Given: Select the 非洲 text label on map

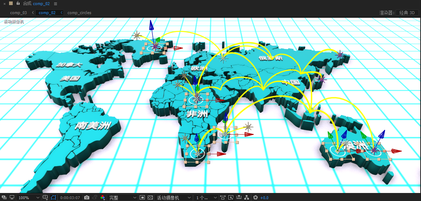Looking at the screenshot, I should click(x=197, y=115).
